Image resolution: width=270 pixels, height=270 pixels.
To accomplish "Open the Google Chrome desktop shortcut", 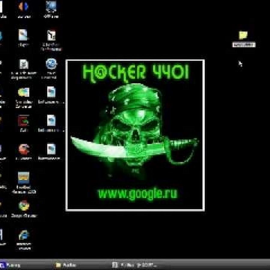I will click(24, 206).
